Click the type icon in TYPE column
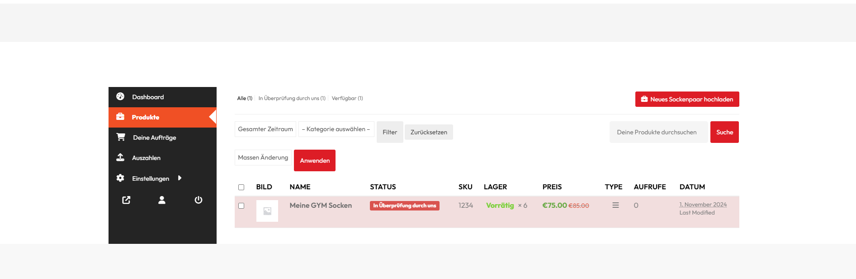856x279 pixels. click(x=615, y=206)
